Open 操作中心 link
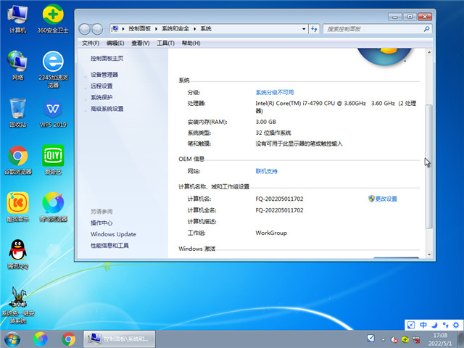Viewport: 464px width, 348px height. click(101, 223)
